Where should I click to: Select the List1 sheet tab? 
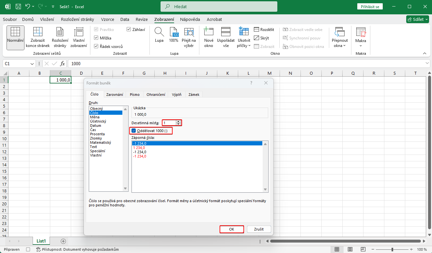click(x=41, y=241)
